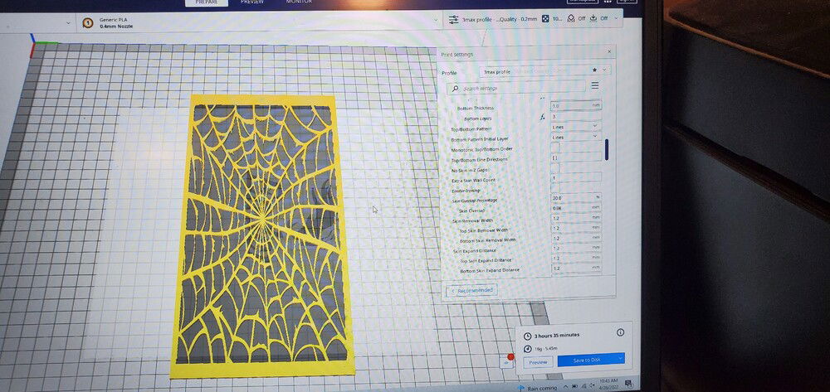Toggle the Enable Ironing checkbox
The image size is (830, 392).
pyautogui.click(x=555, y=188)
